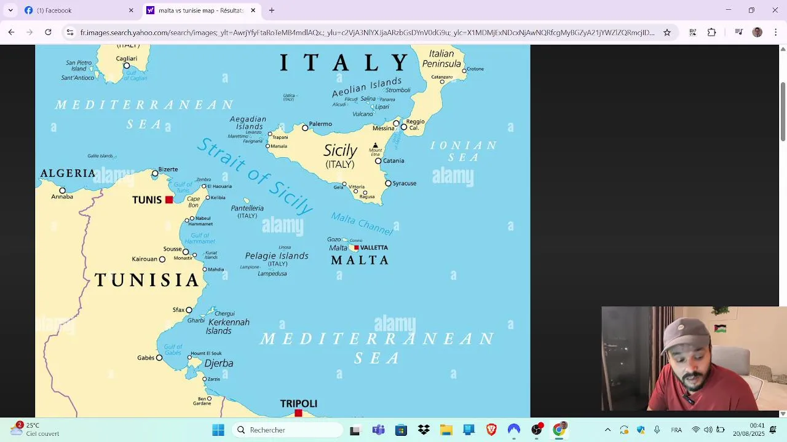The width and height of the screenshot is (787, 442).
Task: Open Windows Security tray icon
Action: click(x=641, y=430)
